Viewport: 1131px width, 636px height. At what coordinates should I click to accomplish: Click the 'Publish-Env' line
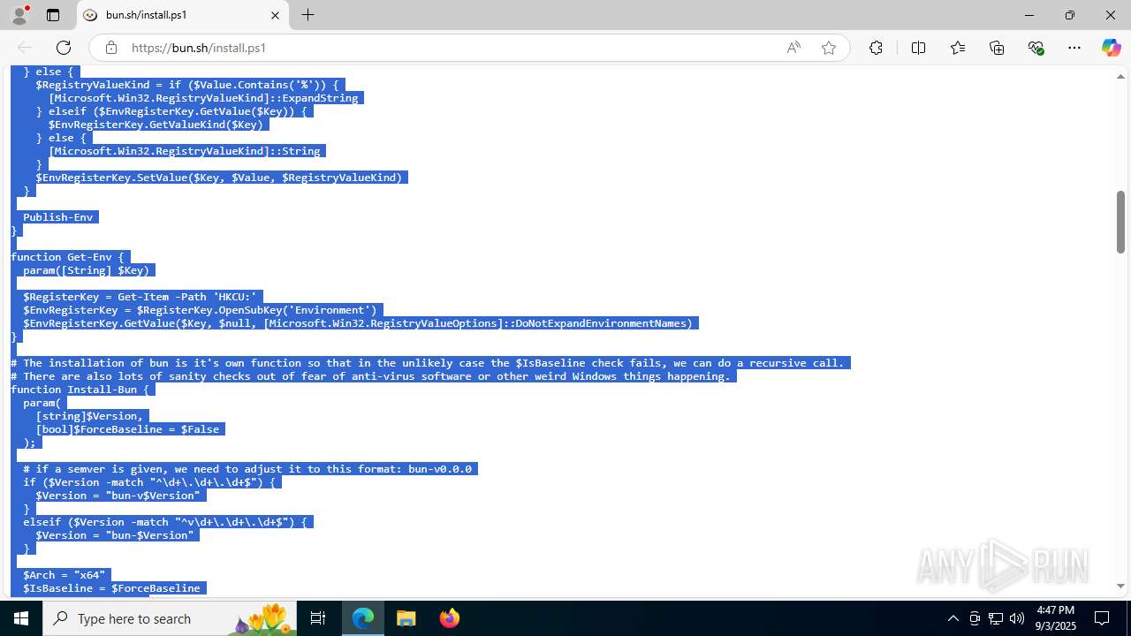click(58, 217)
